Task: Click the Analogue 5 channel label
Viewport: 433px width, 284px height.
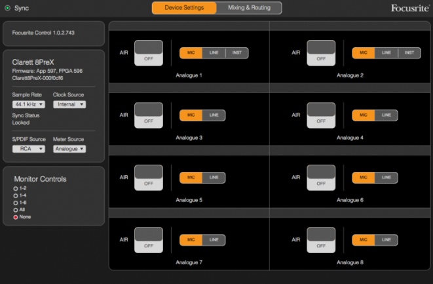Action: [x=189, y=200]
